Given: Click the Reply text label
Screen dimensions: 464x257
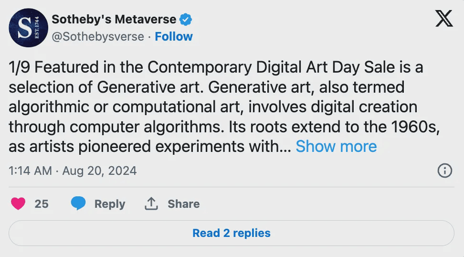Looking at the screenshot, I should pos(110,204).
